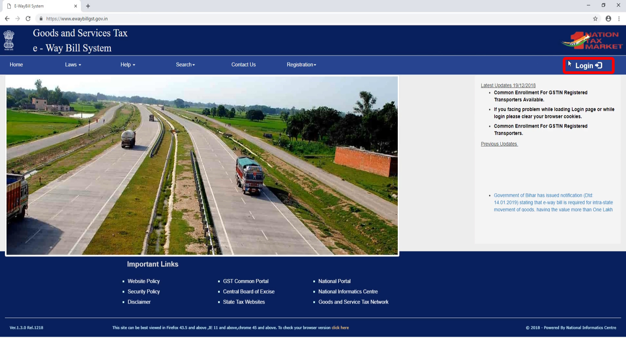Bookmark this page with the star icon

(595, 19)
